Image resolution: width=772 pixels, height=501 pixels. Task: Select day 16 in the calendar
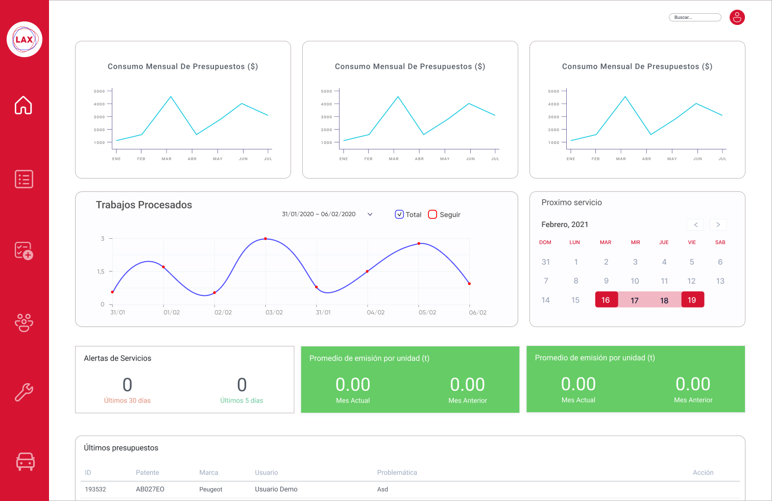[606, 300]
